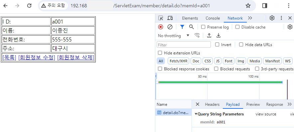Filter requests by Img type
The height and width of the screenshot is (132, 294).
[x=241, y=61]
